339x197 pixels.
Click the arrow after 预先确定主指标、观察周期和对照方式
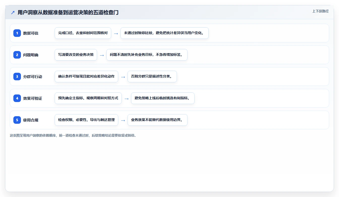(x=127, y=98)
